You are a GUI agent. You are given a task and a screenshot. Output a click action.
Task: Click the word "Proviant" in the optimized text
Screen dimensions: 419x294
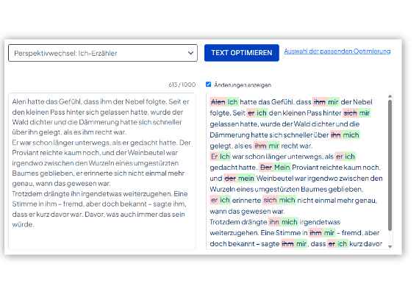pos(305,168)
